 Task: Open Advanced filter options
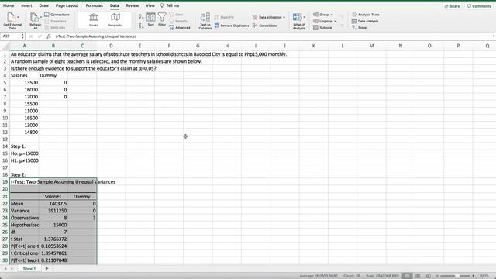[180, 28]
